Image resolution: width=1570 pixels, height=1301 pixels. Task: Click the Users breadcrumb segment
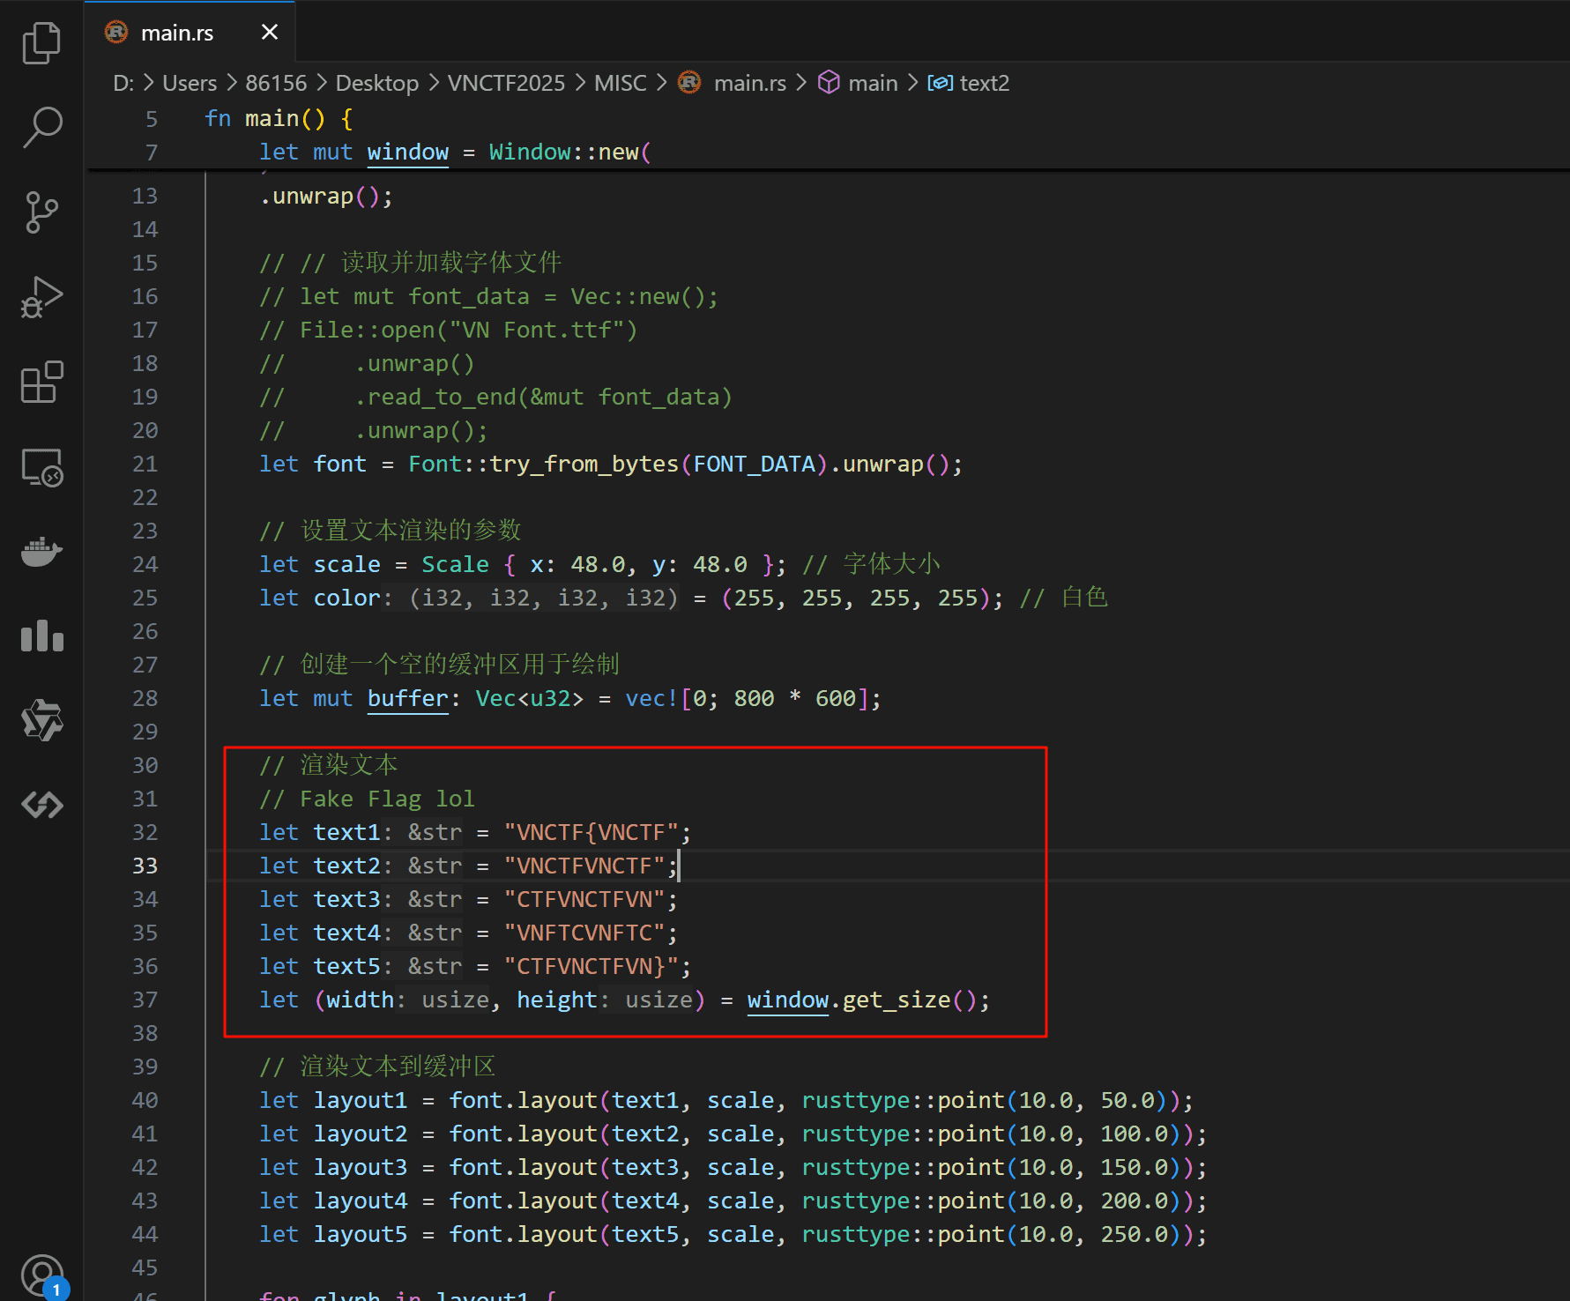190,83
